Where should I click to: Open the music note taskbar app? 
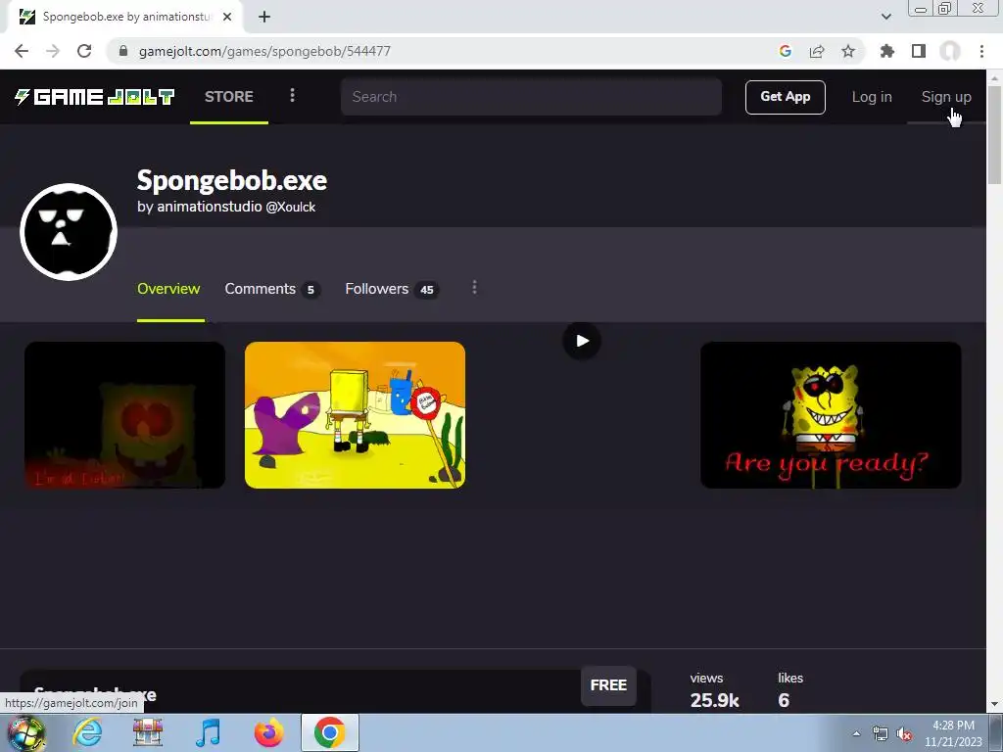coord(208,732)
